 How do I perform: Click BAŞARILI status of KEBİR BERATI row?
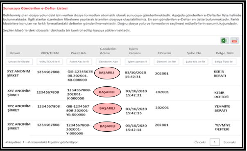(107, 73)
